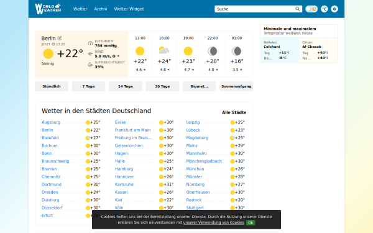Click the 5.0 m/s wind value

point(105,57)
